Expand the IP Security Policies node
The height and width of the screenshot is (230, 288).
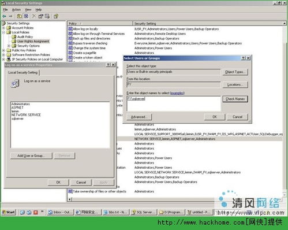click(x=3, y=60)
